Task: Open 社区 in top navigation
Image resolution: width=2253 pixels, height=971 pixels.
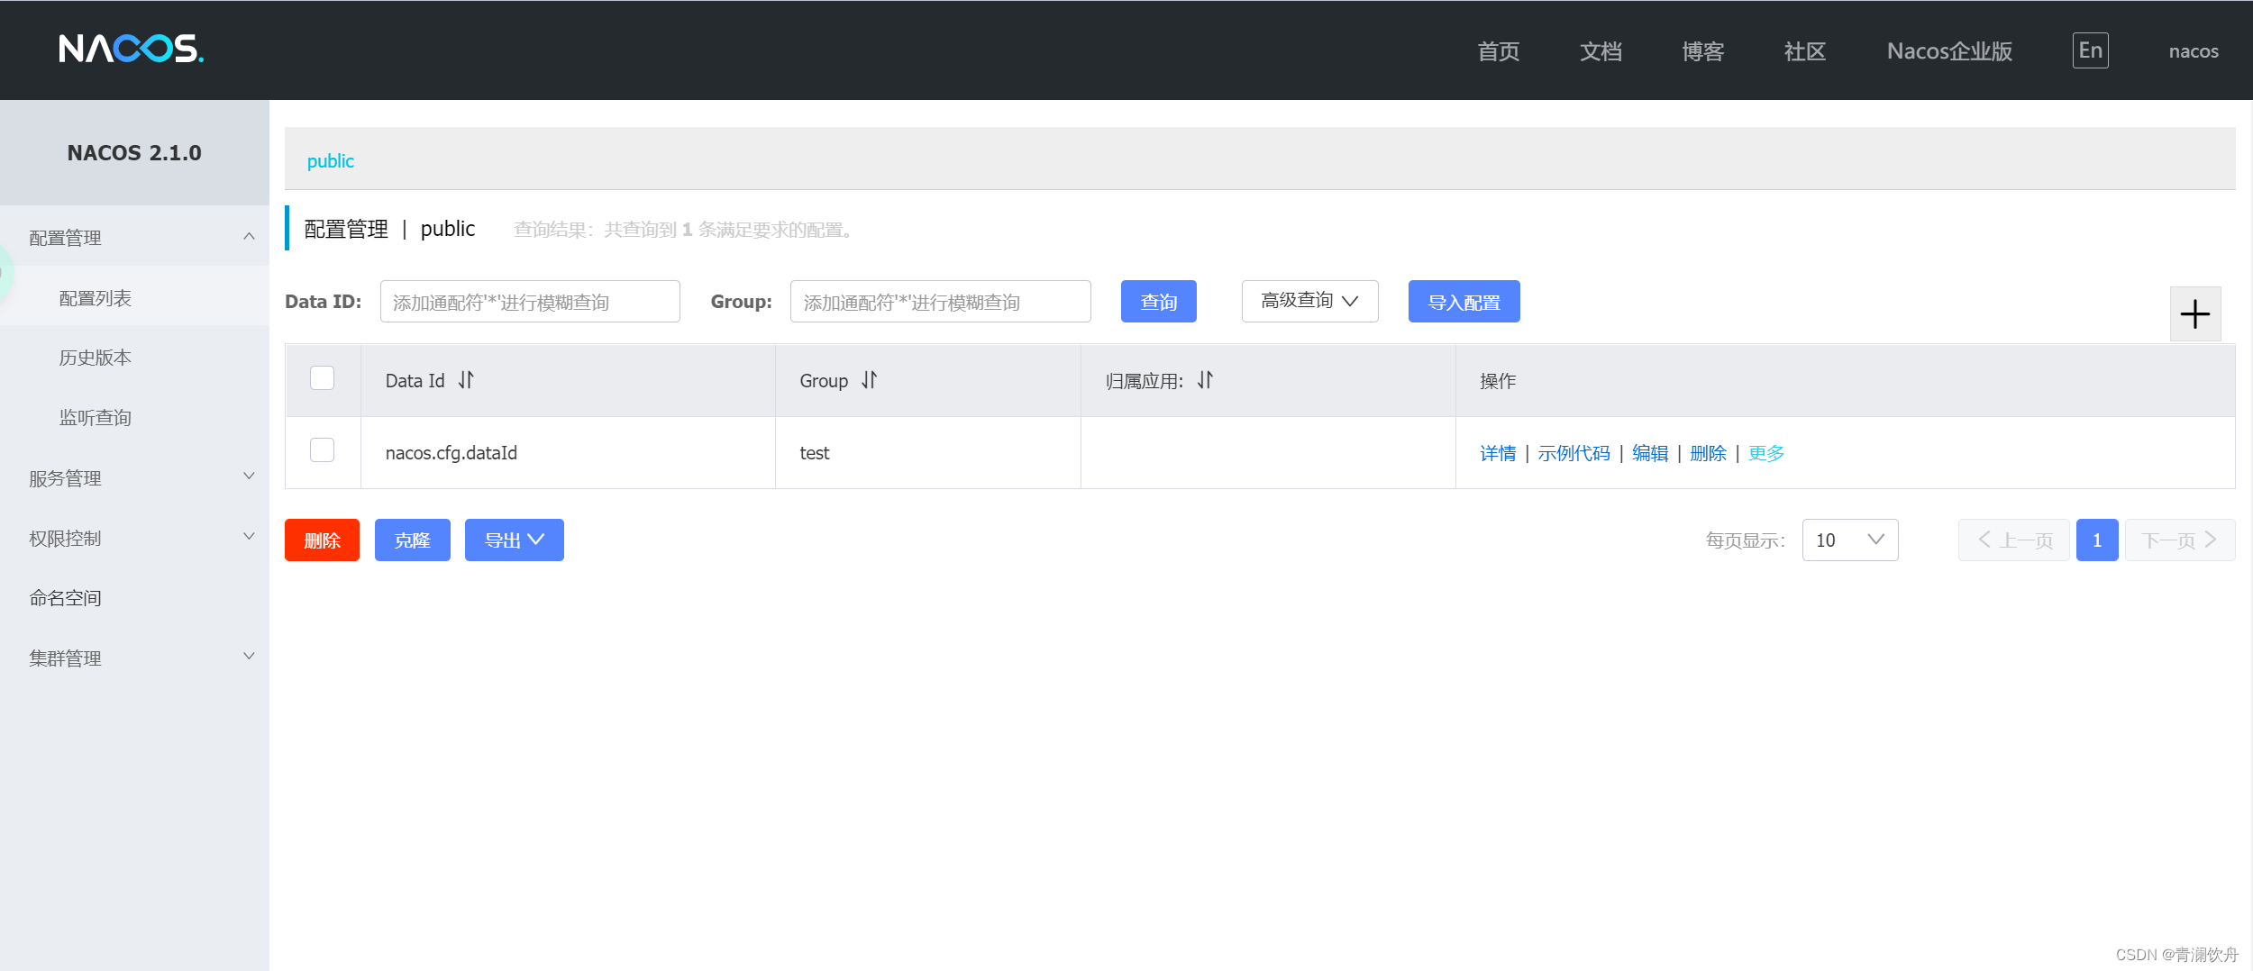Action: [1804, 51]
